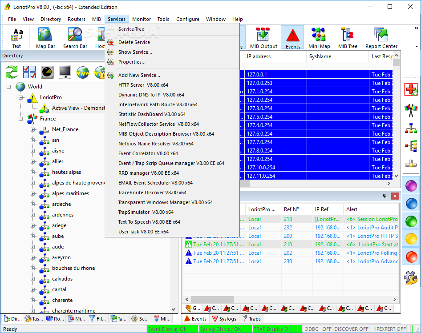The image size is (421, 333).
Task: Collapse the World tree node
Action: [9, 87]
